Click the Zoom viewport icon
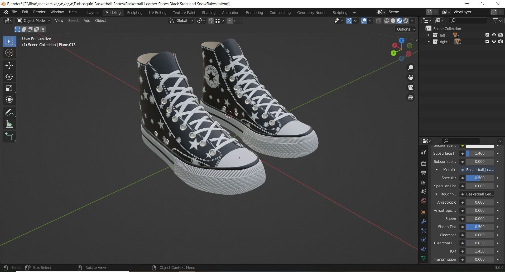 (411, 68)
